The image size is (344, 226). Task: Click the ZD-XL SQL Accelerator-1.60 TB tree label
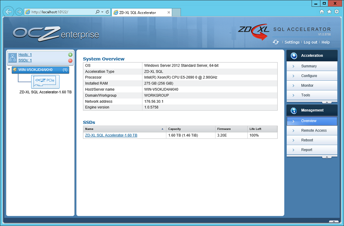click(x=45, y=92)
